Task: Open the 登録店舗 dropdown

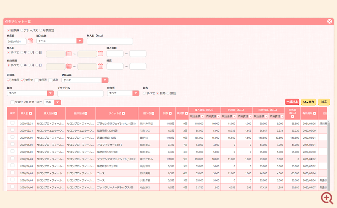Action: 85,80
